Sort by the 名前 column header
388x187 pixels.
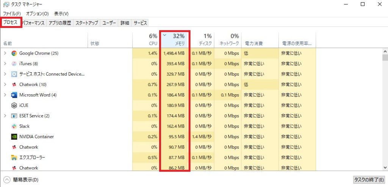(44, 40)
